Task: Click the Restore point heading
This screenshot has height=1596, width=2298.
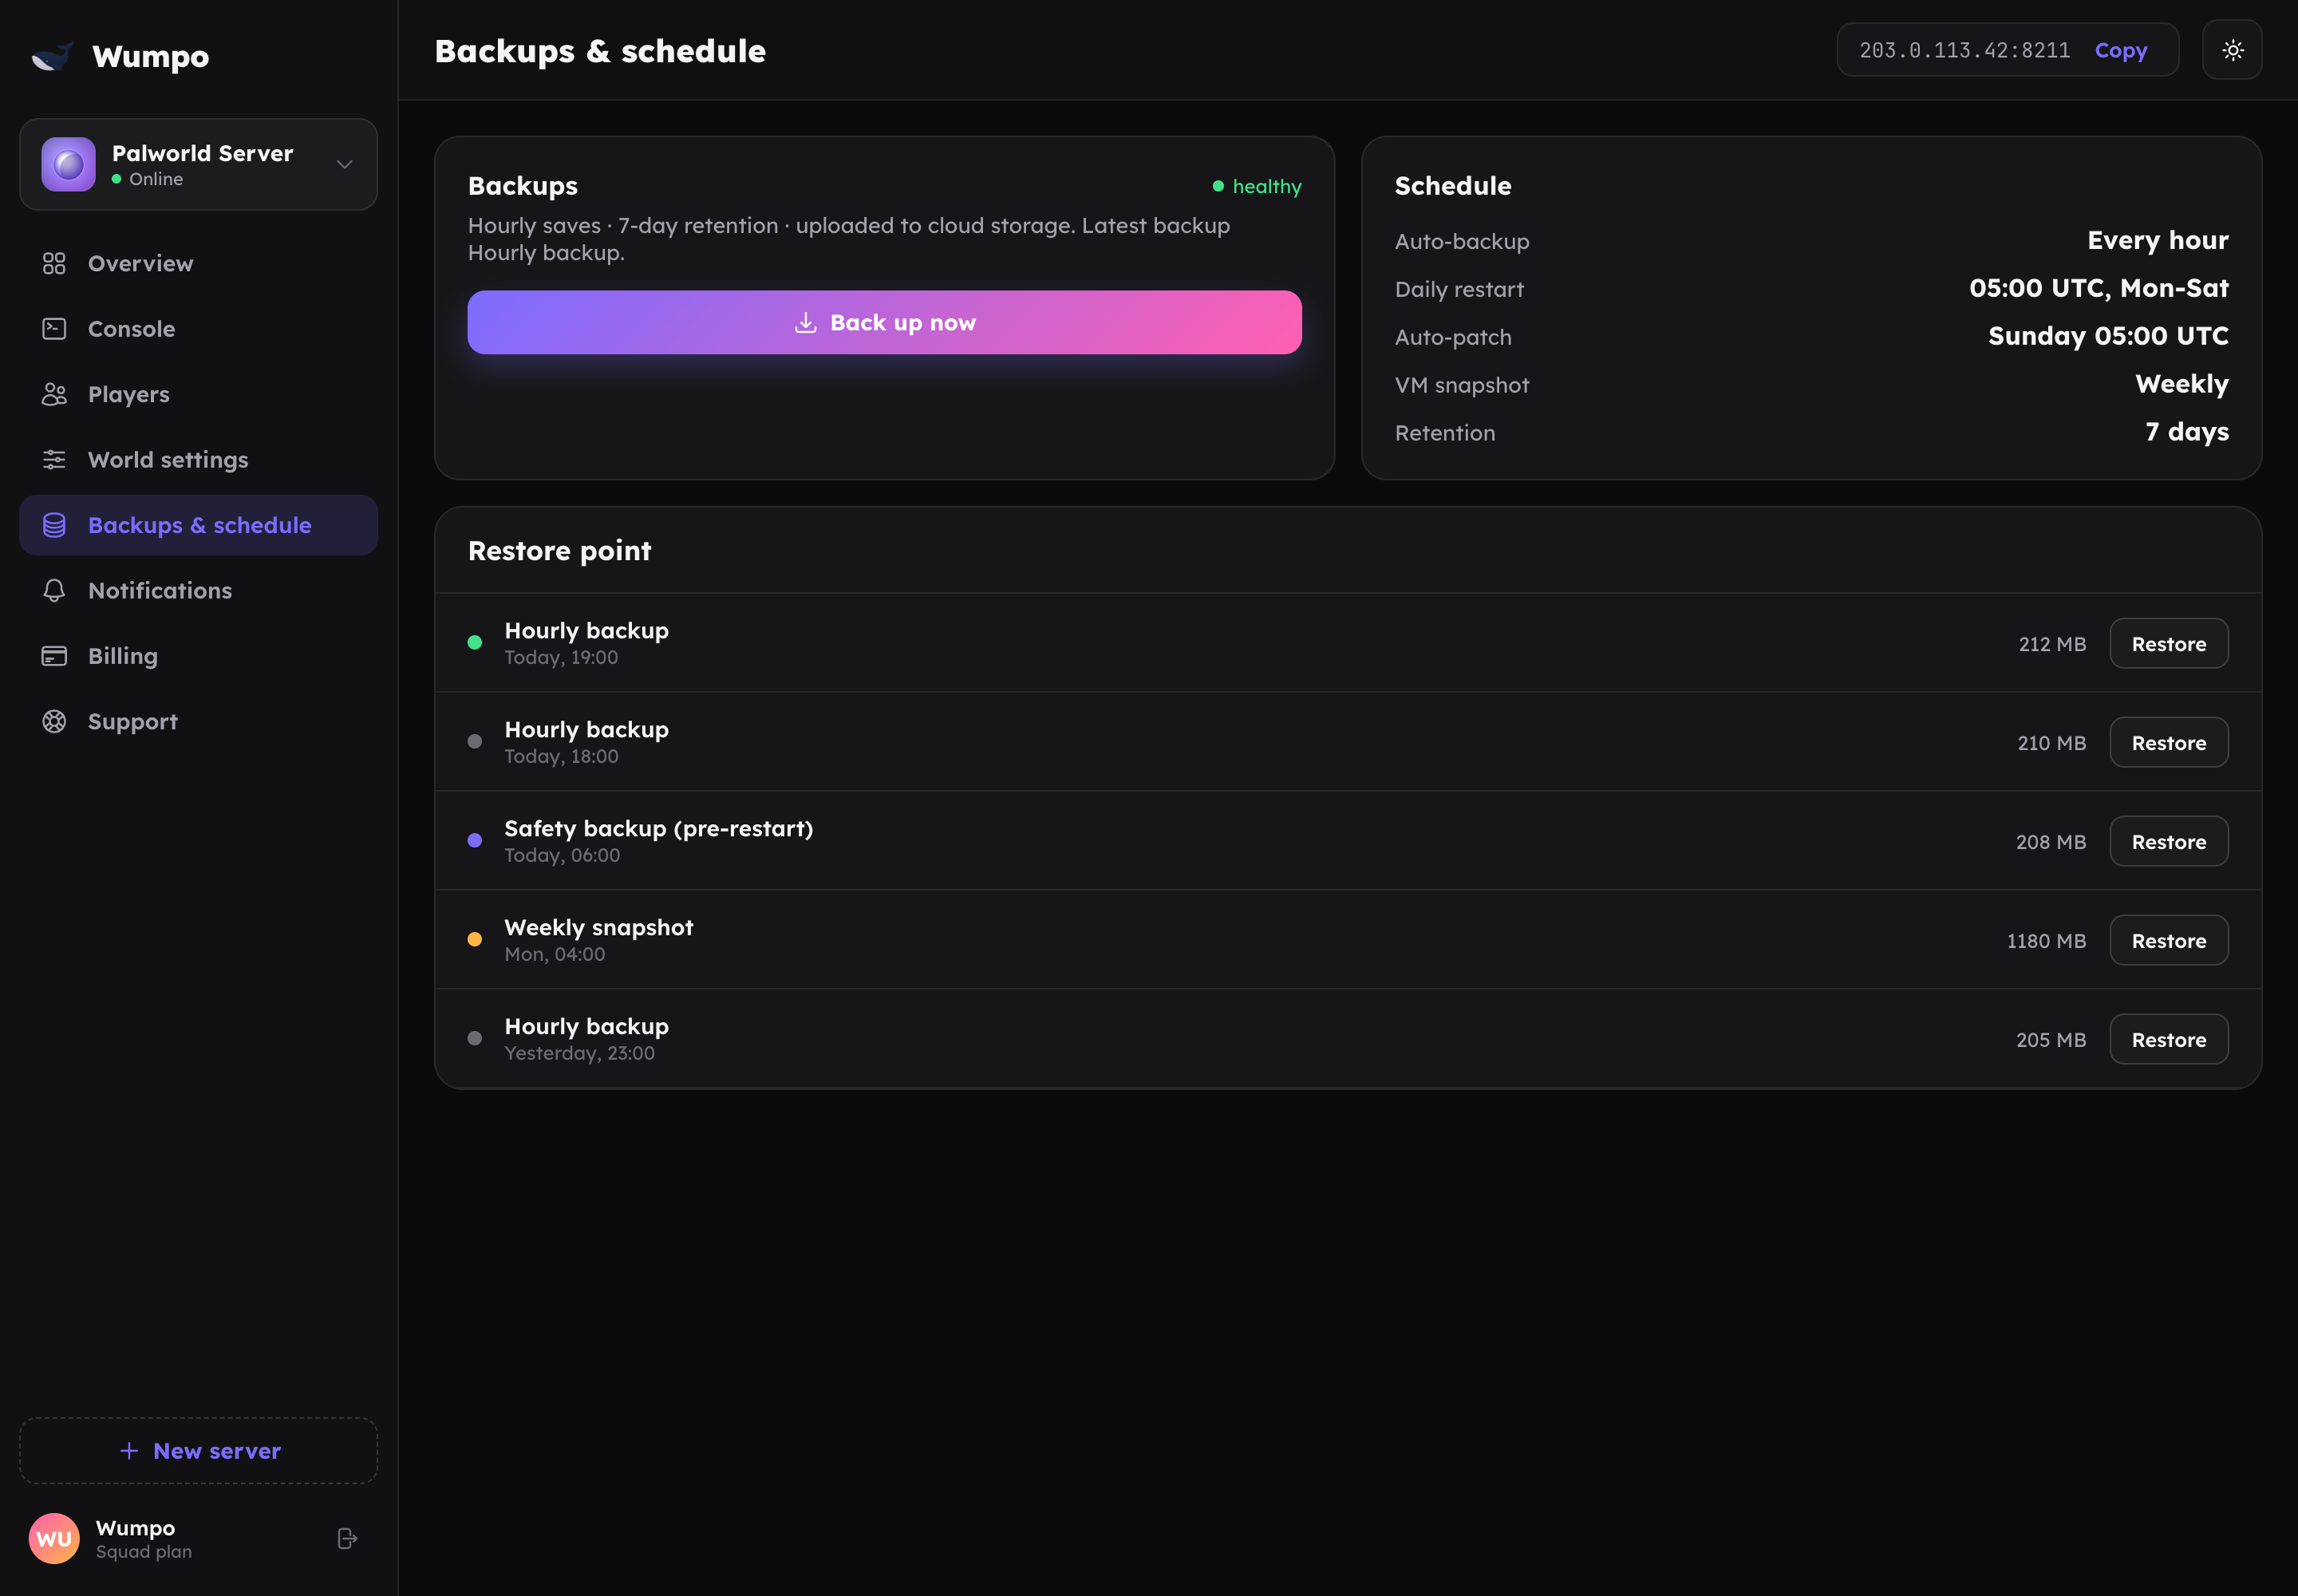Action: 559,551
